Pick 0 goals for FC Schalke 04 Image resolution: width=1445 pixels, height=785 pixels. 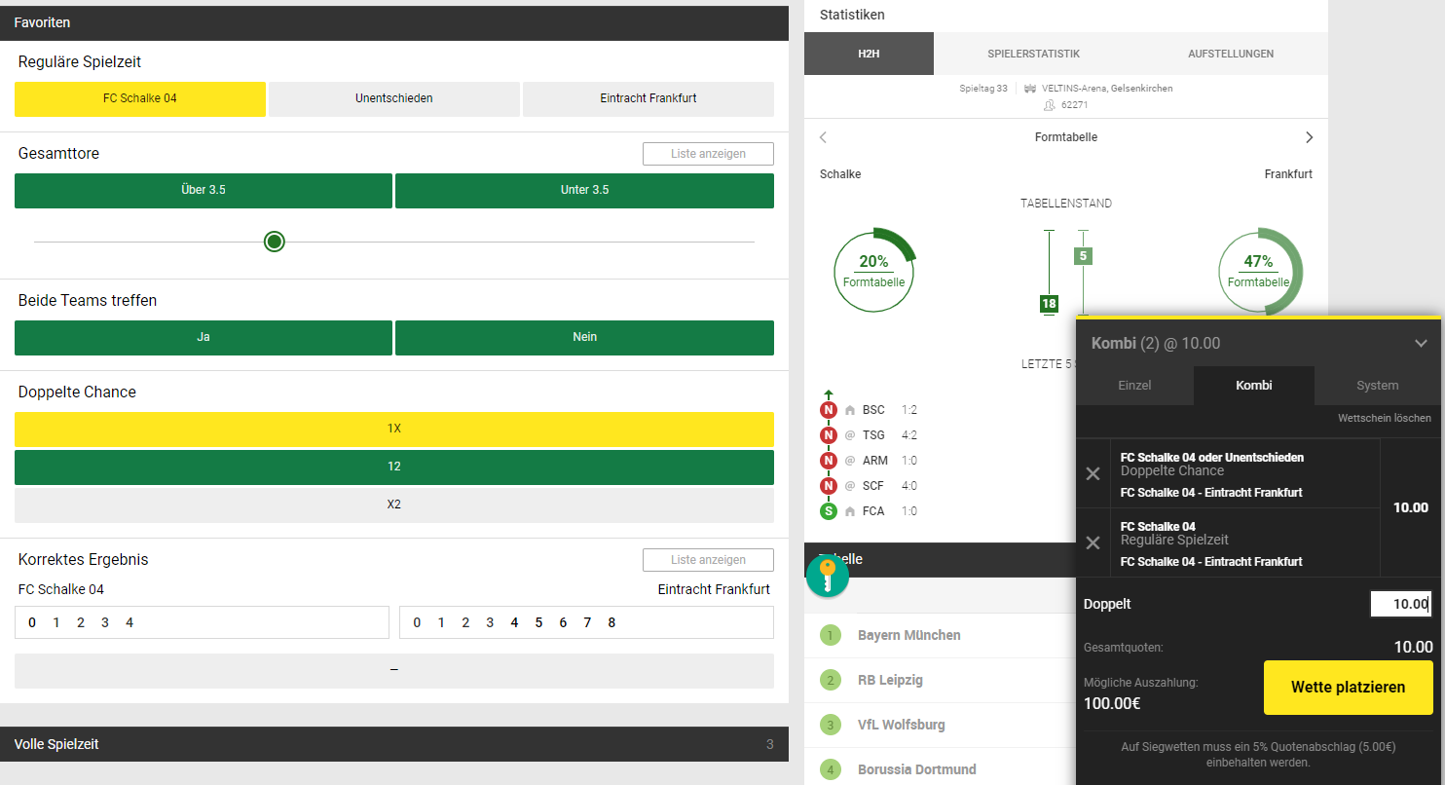32,622
